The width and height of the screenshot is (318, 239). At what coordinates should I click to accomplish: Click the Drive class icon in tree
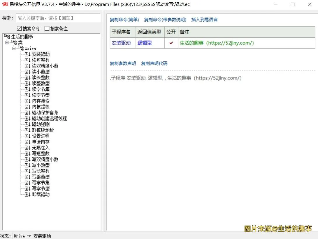[21, 48]
